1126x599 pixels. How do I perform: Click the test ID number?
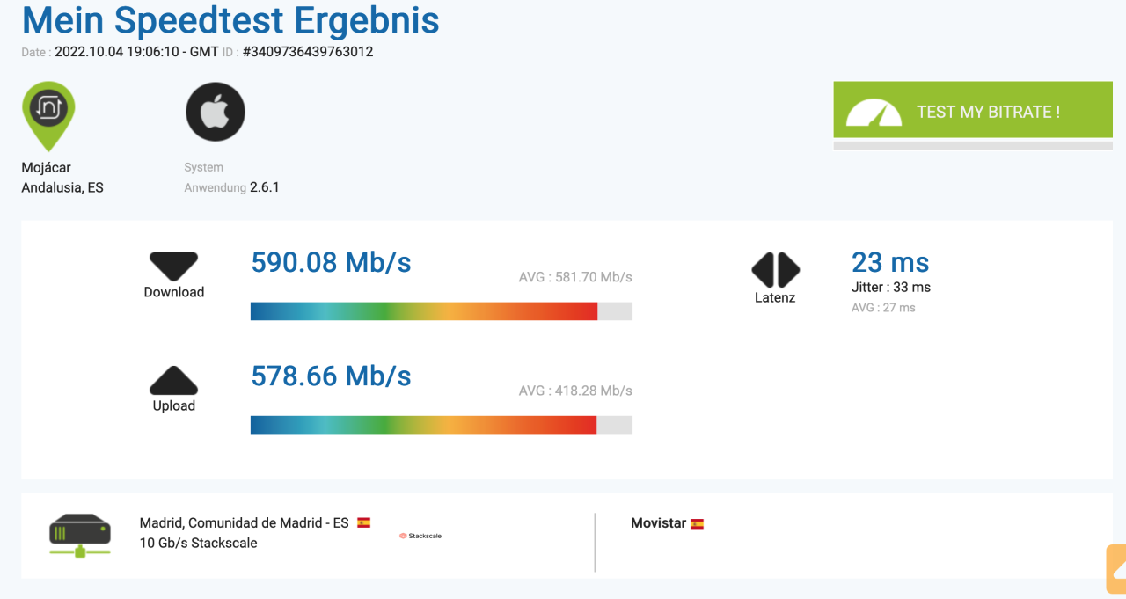(x=308, y=52)
